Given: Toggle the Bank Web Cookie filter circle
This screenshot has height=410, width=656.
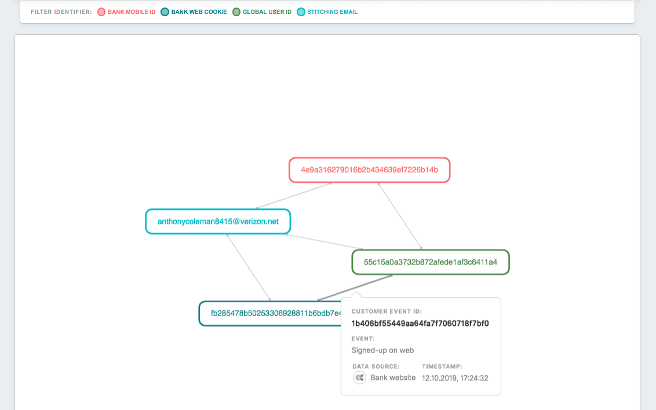Looking at the screenshot, I should (x=165, y=12).
